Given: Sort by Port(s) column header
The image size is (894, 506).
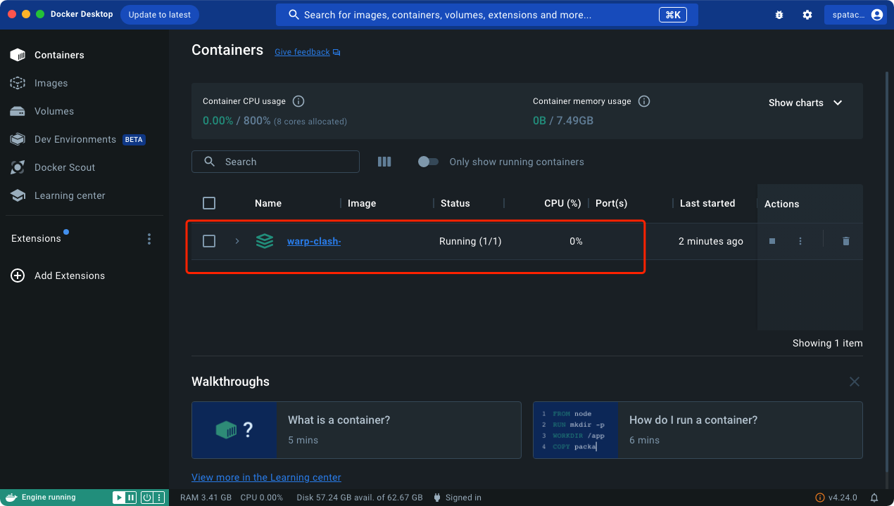Looking at the screenshot, I should 611,203.
